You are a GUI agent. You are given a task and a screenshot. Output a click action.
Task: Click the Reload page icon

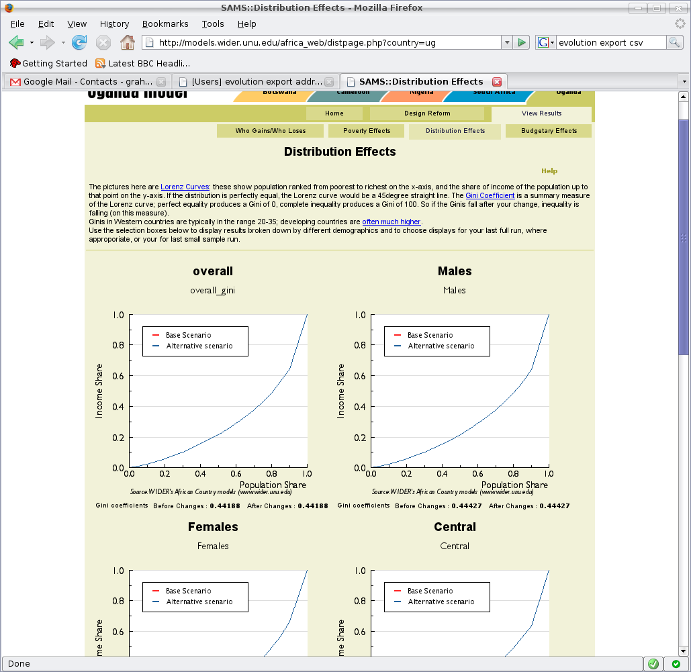tap(79, 42)
